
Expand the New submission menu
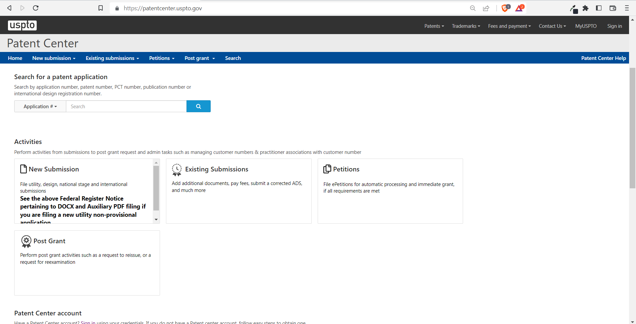pyautogui.click(x=54, y=58)
